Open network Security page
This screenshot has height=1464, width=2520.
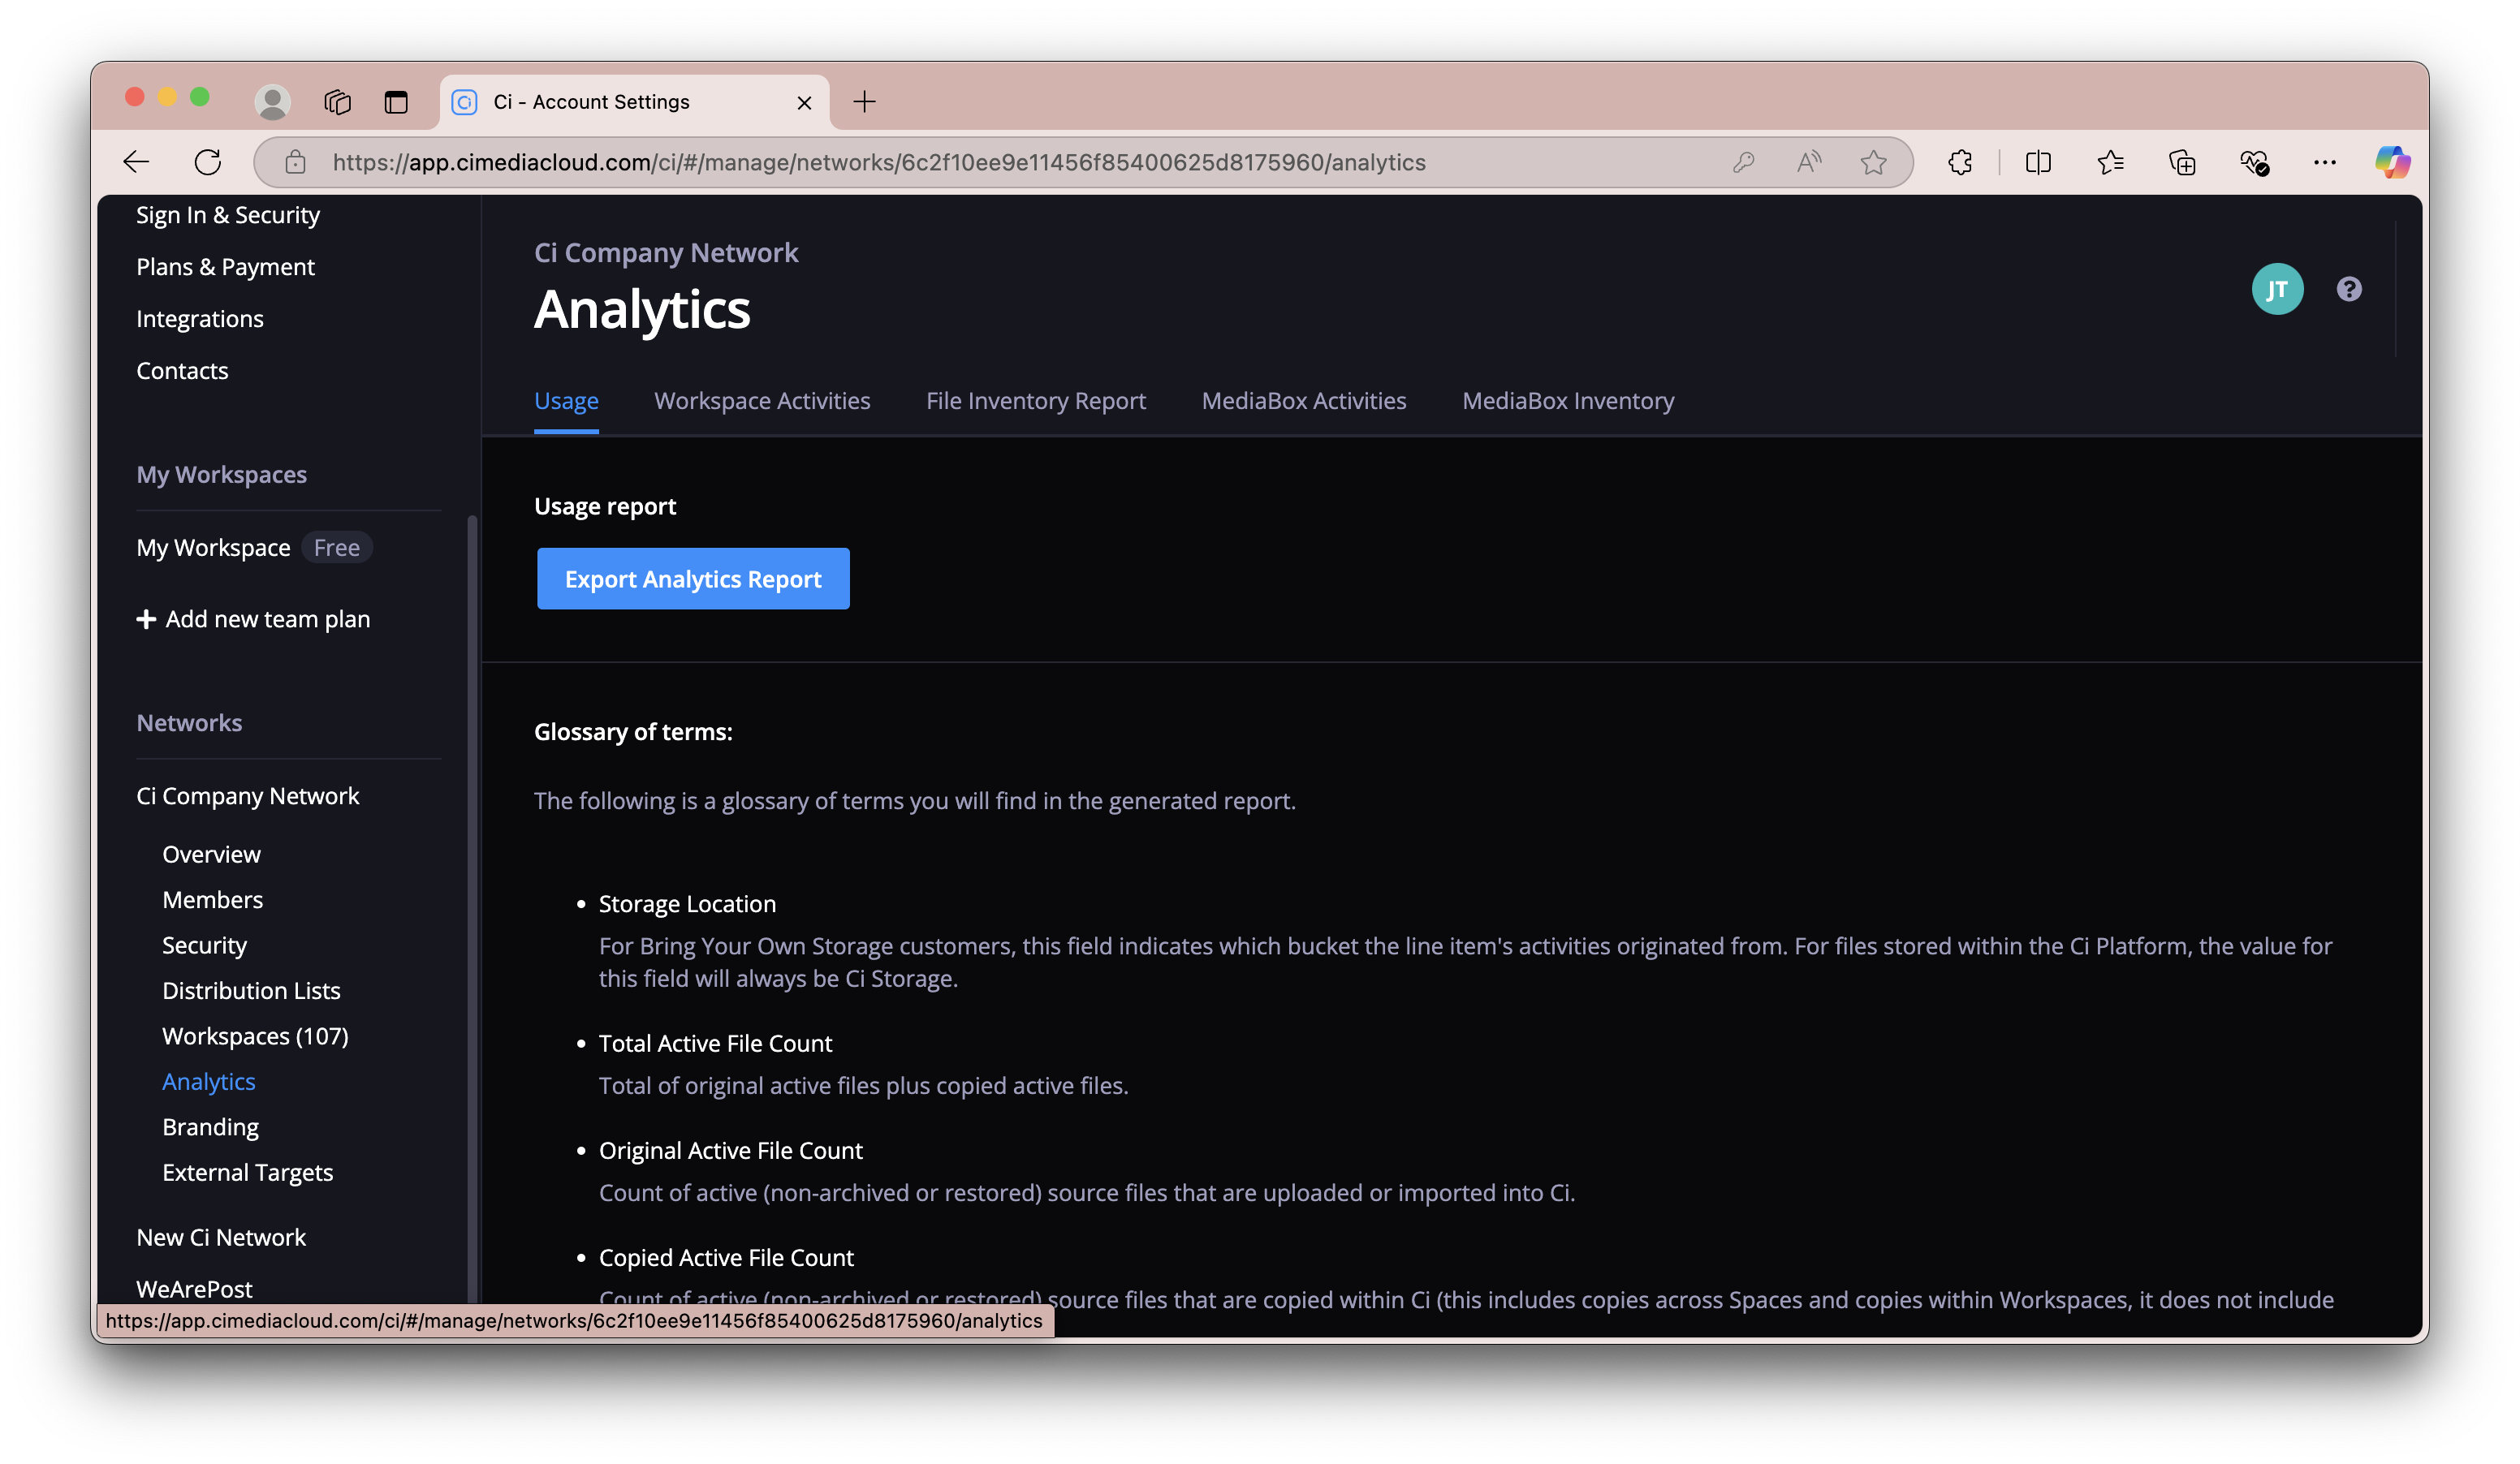pyautogui.click(x=204, y=945)
